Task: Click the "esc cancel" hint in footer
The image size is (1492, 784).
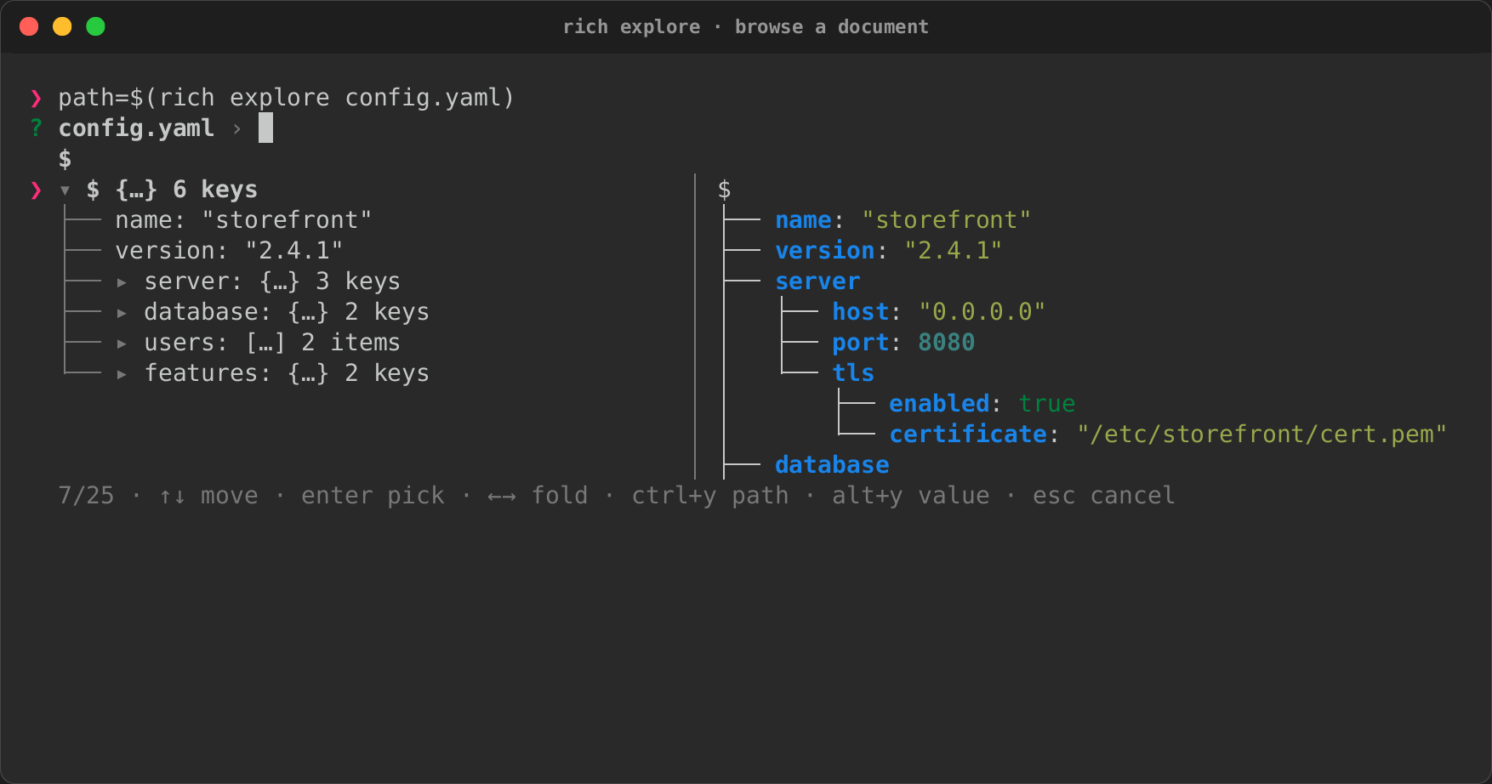Action: click(1103, 496)
